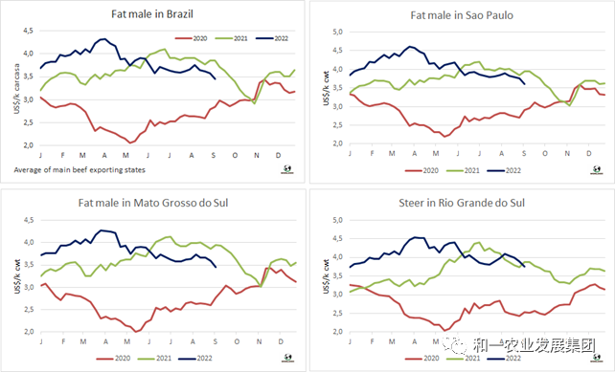Click 'Average of main beef exporting states' note

click(80, 170)
